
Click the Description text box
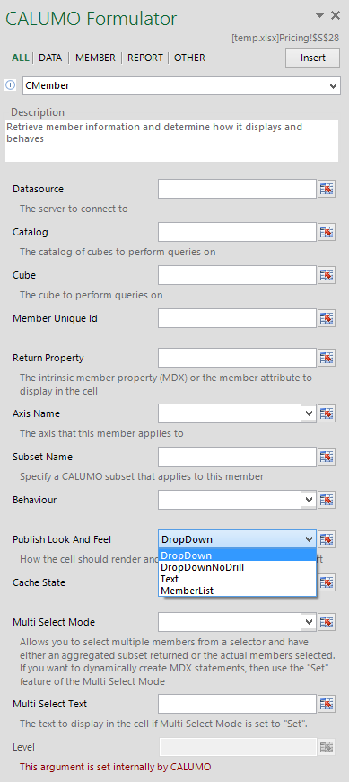tap(171, 140)
